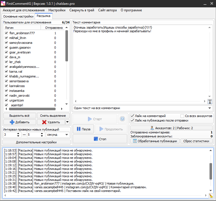Click the user list vertical scrollbar
The width and height of the screenshot is (216, 201).
[x=67, y=45]
